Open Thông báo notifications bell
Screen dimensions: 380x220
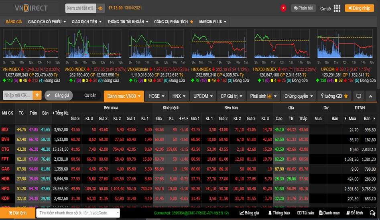tap(279, 213)
